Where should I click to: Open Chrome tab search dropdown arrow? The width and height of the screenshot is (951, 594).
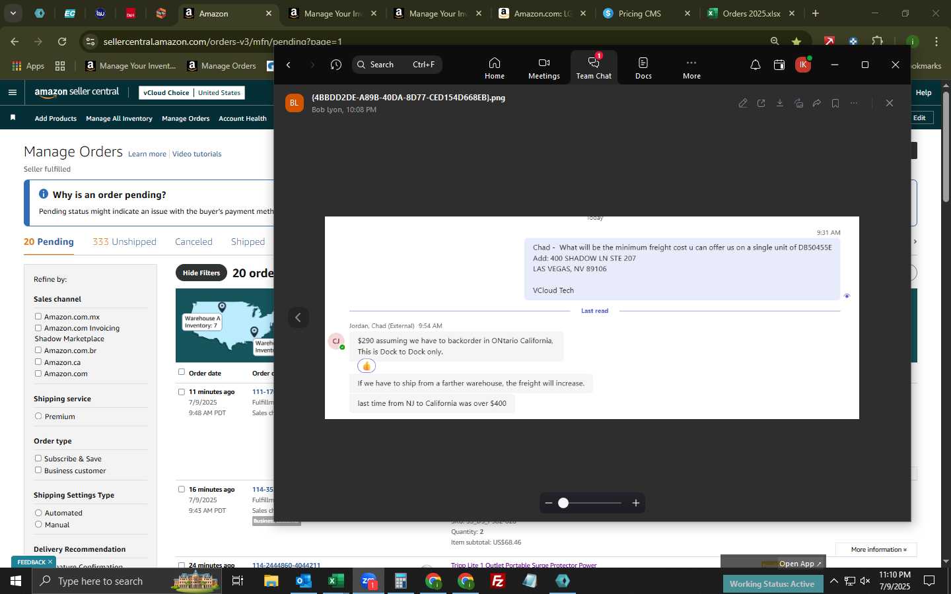click(13, 13)
